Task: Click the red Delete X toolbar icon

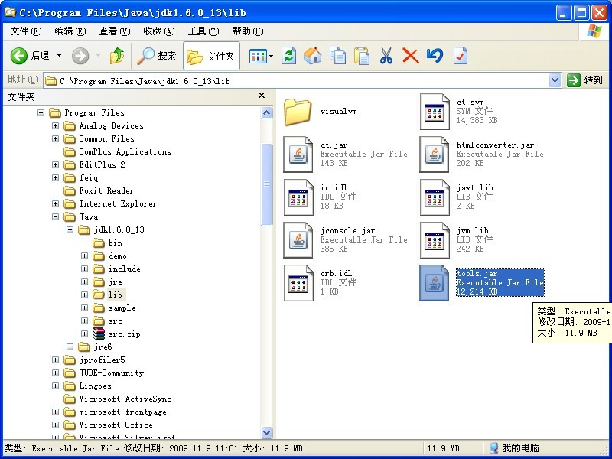Action: click(x=410, y=56)
